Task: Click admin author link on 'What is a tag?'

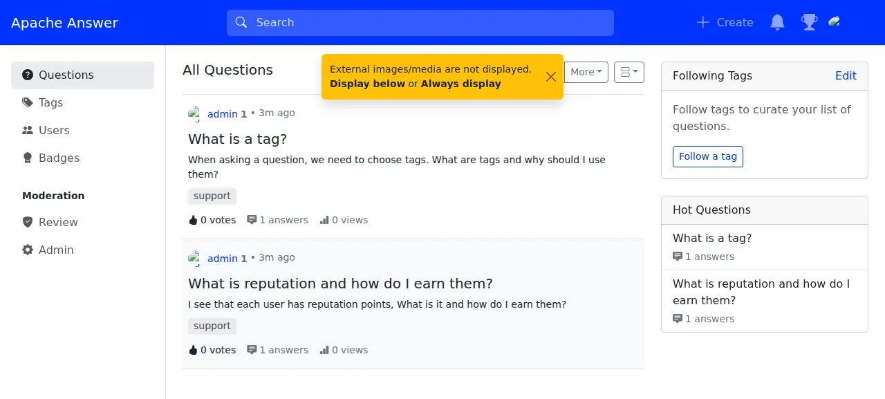Action: coord(223,114)
